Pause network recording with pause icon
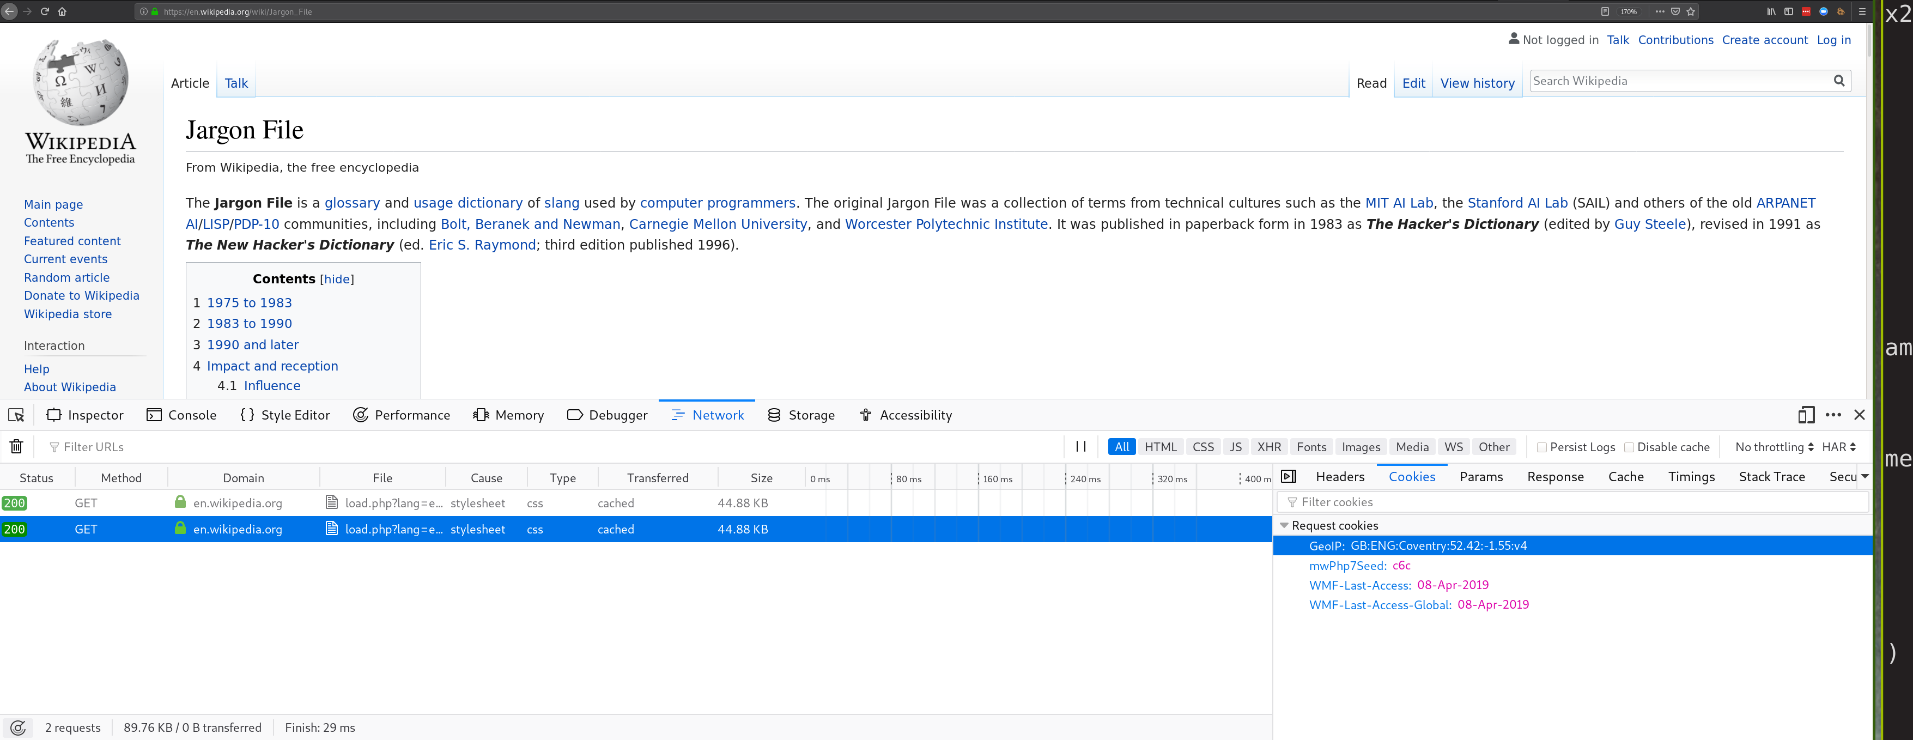The image size is (1913, 740). point(1080,446)
